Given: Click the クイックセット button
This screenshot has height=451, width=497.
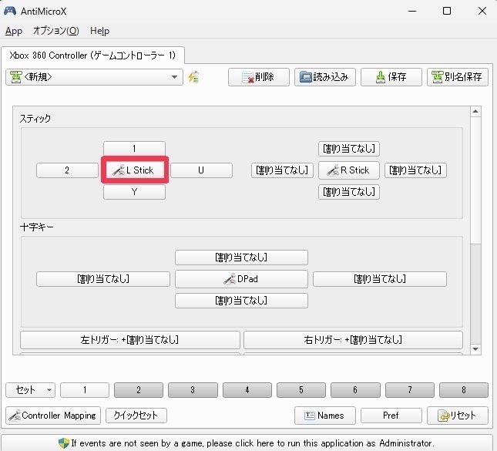Looking at the screenshot, I should pyautogui.click(x=136, y=416).
